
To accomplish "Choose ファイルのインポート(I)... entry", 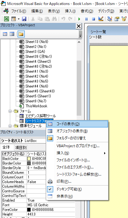I will pos(77,160).
